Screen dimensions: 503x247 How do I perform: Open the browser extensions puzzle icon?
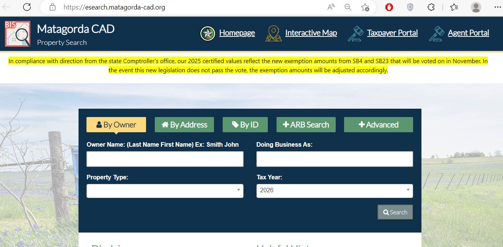point(431,7)
